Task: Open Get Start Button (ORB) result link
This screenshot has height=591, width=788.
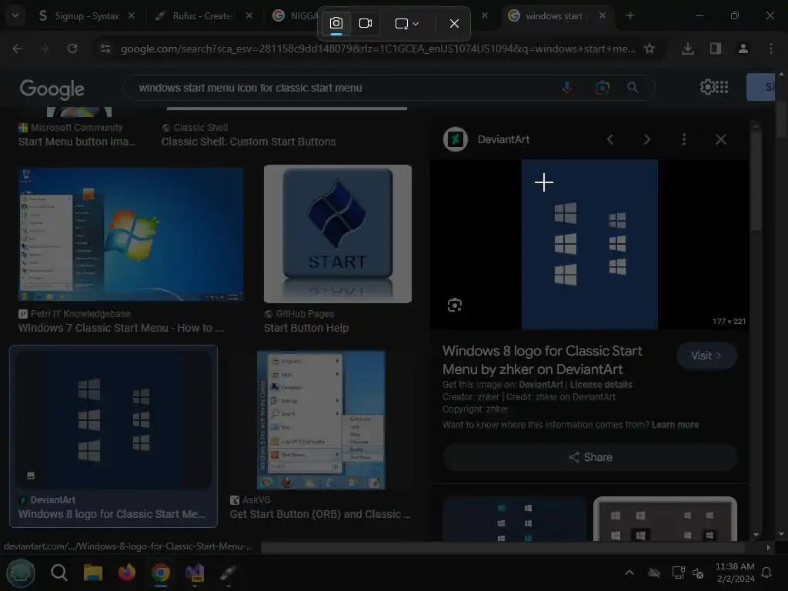Action: point(320,514)
